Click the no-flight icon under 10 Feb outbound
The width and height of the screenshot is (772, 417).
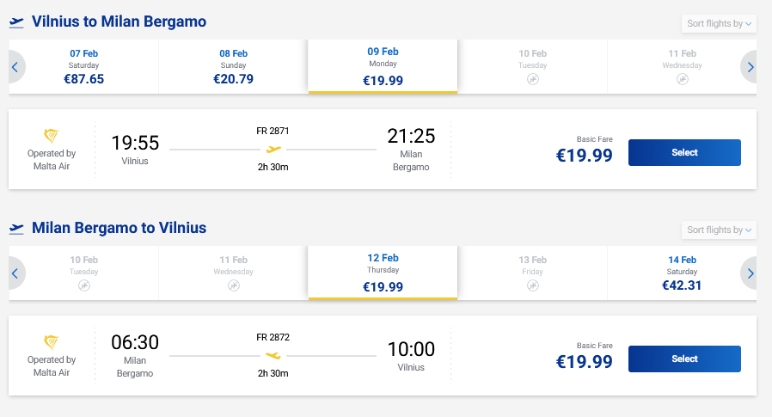point(533,79)
